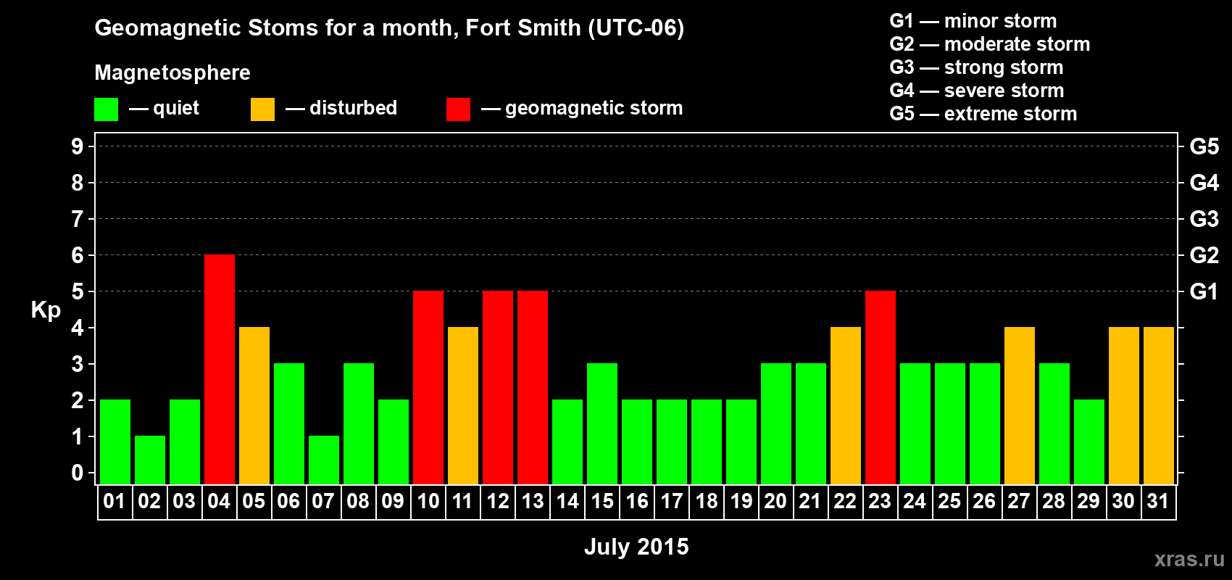Click the 'G4 — severe storm' legend line
This screenshot has width=1232, height=580.
point(977,91)
